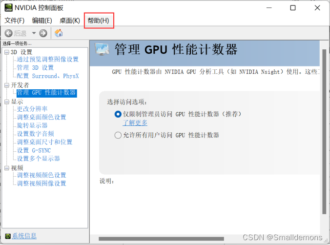
Task: Select 仅限制管理员访问 GPU 性能计数器 radio option
Action: point(118,114)
